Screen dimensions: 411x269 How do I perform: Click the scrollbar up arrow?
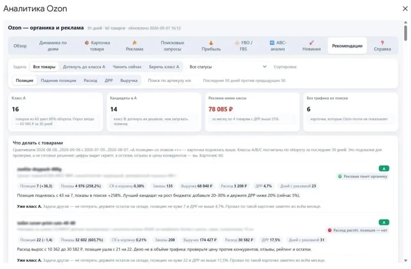pyautogui.click(x=405, y=22)
